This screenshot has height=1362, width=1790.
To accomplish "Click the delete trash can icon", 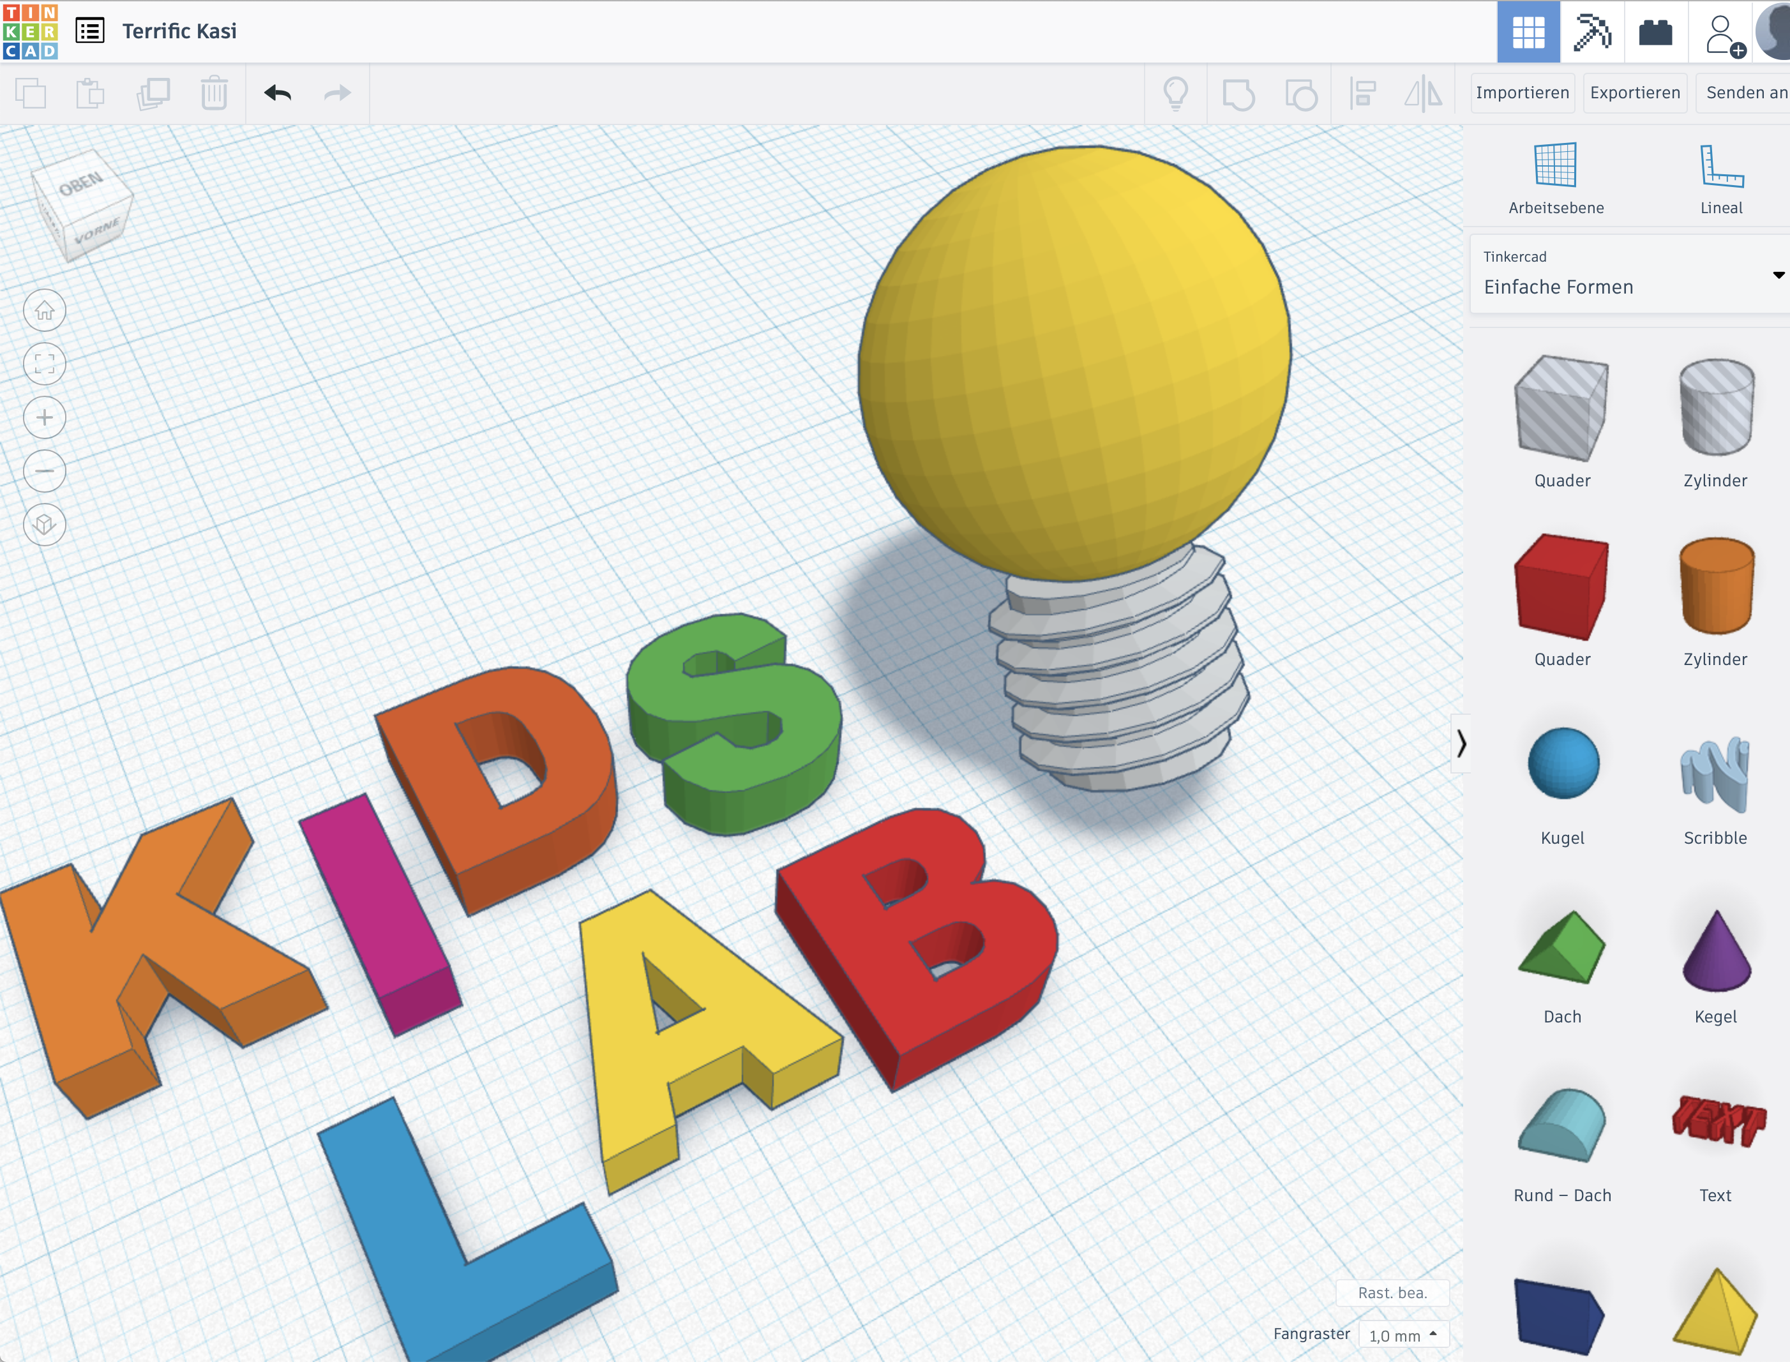I will pos(214,93).
